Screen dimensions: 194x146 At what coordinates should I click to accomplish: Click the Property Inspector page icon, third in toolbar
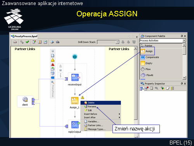point(152,88)
